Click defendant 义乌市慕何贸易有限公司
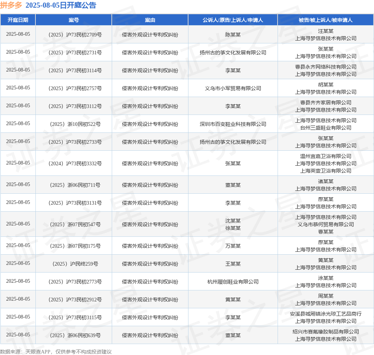This screenshot has height=355, width=374. click(325, 224)
